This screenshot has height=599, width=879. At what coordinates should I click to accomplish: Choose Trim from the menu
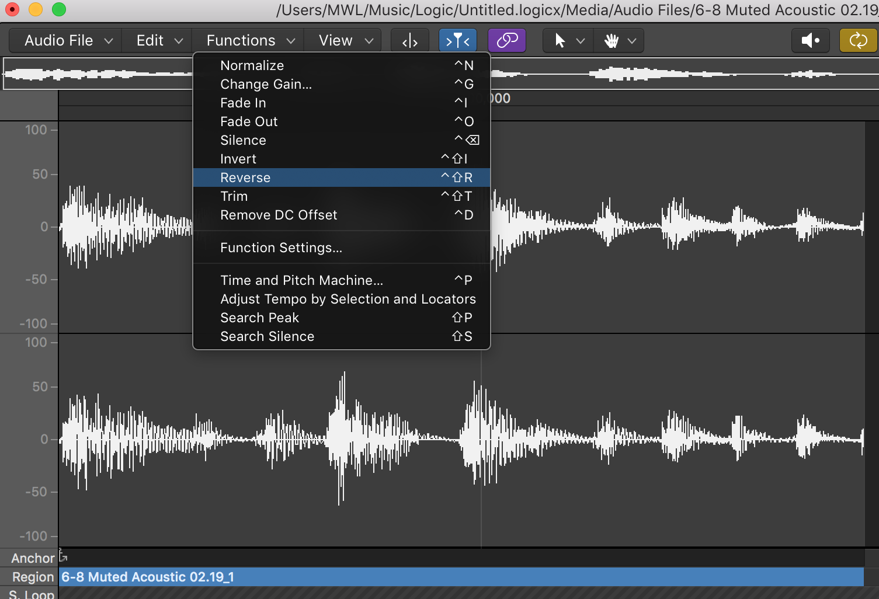click(342, 196)
